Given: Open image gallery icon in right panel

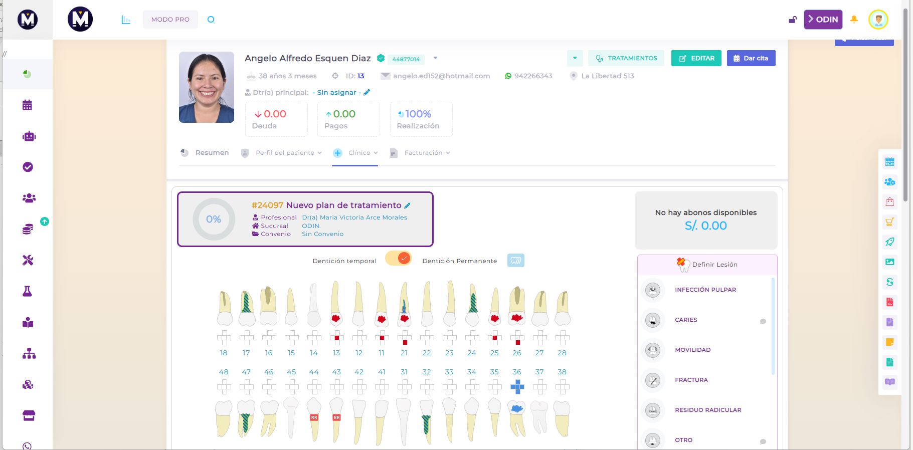Looking at the screenshot, I should (890, 262).
